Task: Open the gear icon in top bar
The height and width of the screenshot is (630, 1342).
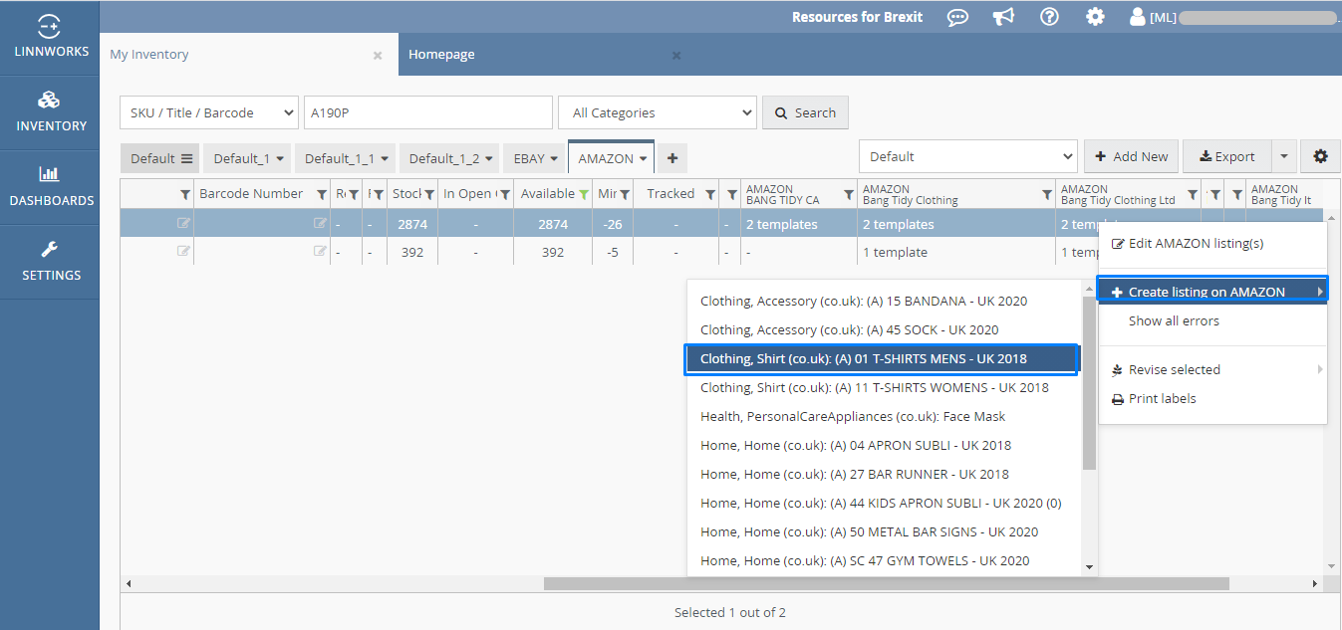Action: click(1095, 17)
